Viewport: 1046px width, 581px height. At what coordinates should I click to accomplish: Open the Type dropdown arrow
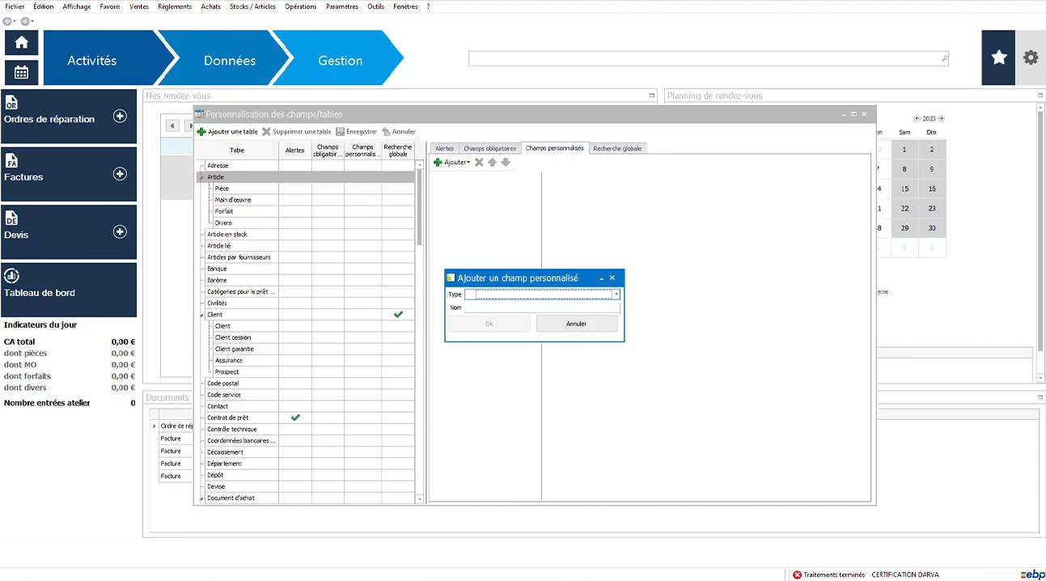pyautogui.click(x=616, y=295)
